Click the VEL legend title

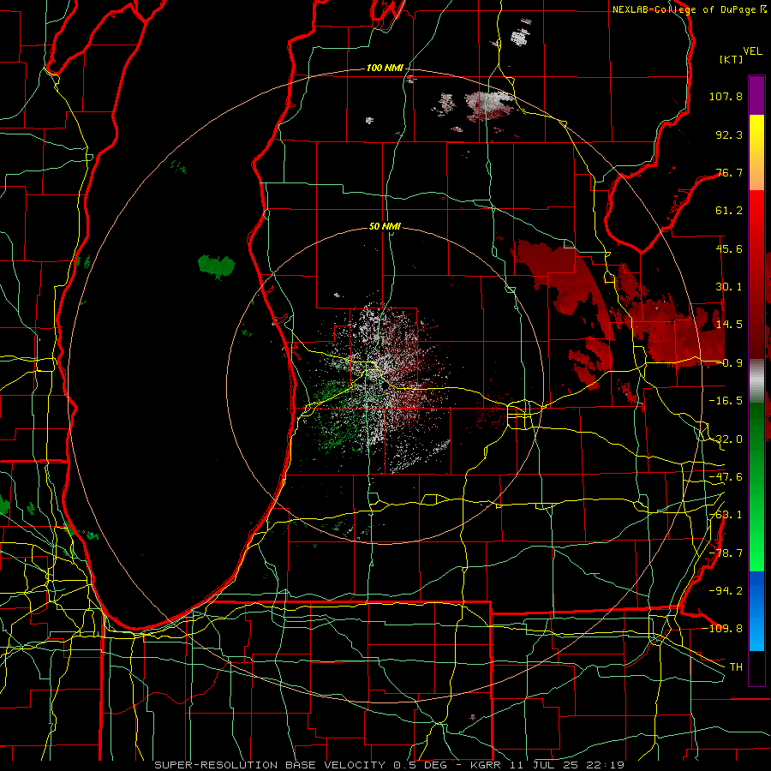753,51
